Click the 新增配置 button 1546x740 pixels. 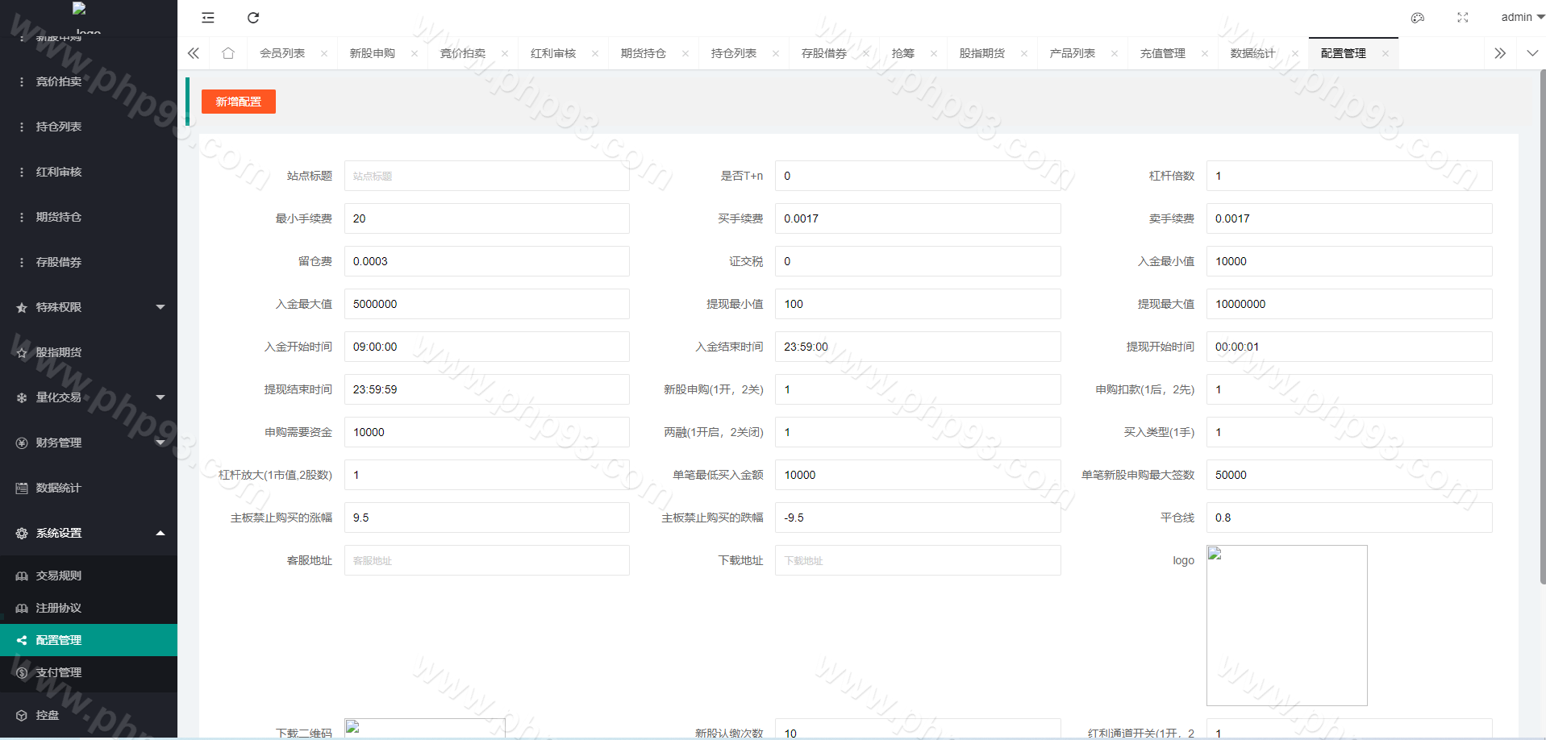pyautogui.click(x=239, y=102)
